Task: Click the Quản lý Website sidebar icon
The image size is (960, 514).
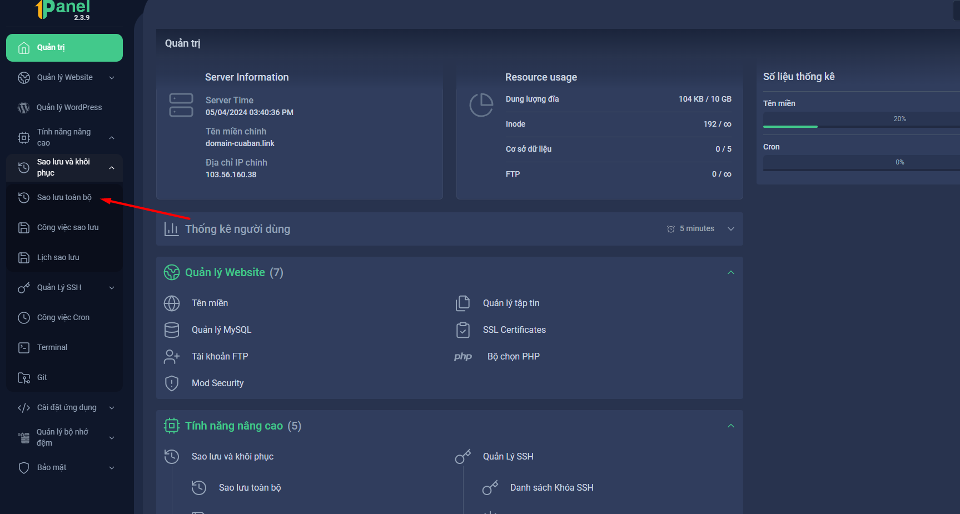Action: pos(24,78)
